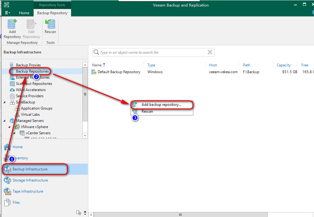Click the Backup Infrastructure globe icon
The image size is (314, 217).
(8, 169)
